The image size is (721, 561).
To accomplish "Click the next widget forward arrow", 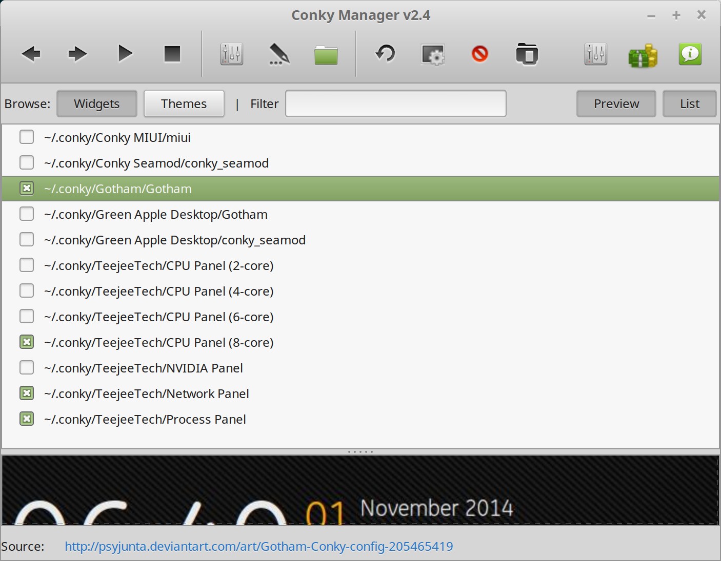I will click(77, 54).
